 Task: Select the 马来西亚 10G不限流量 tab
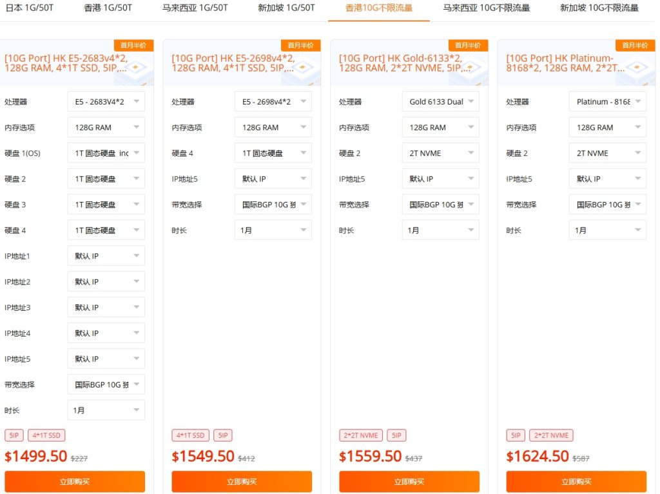click(x=486, y=8)
